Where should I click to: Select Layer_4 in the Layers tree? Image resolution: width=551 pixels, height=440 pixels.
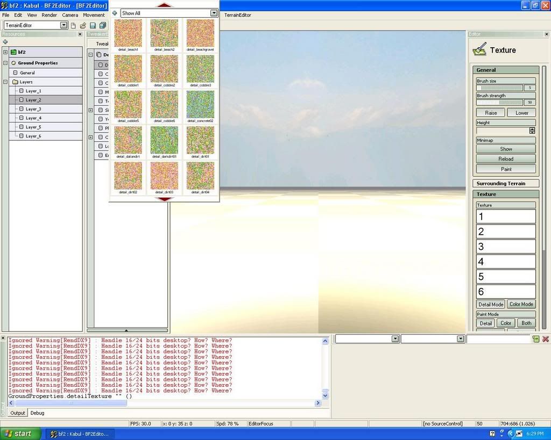tap(33, 118)
